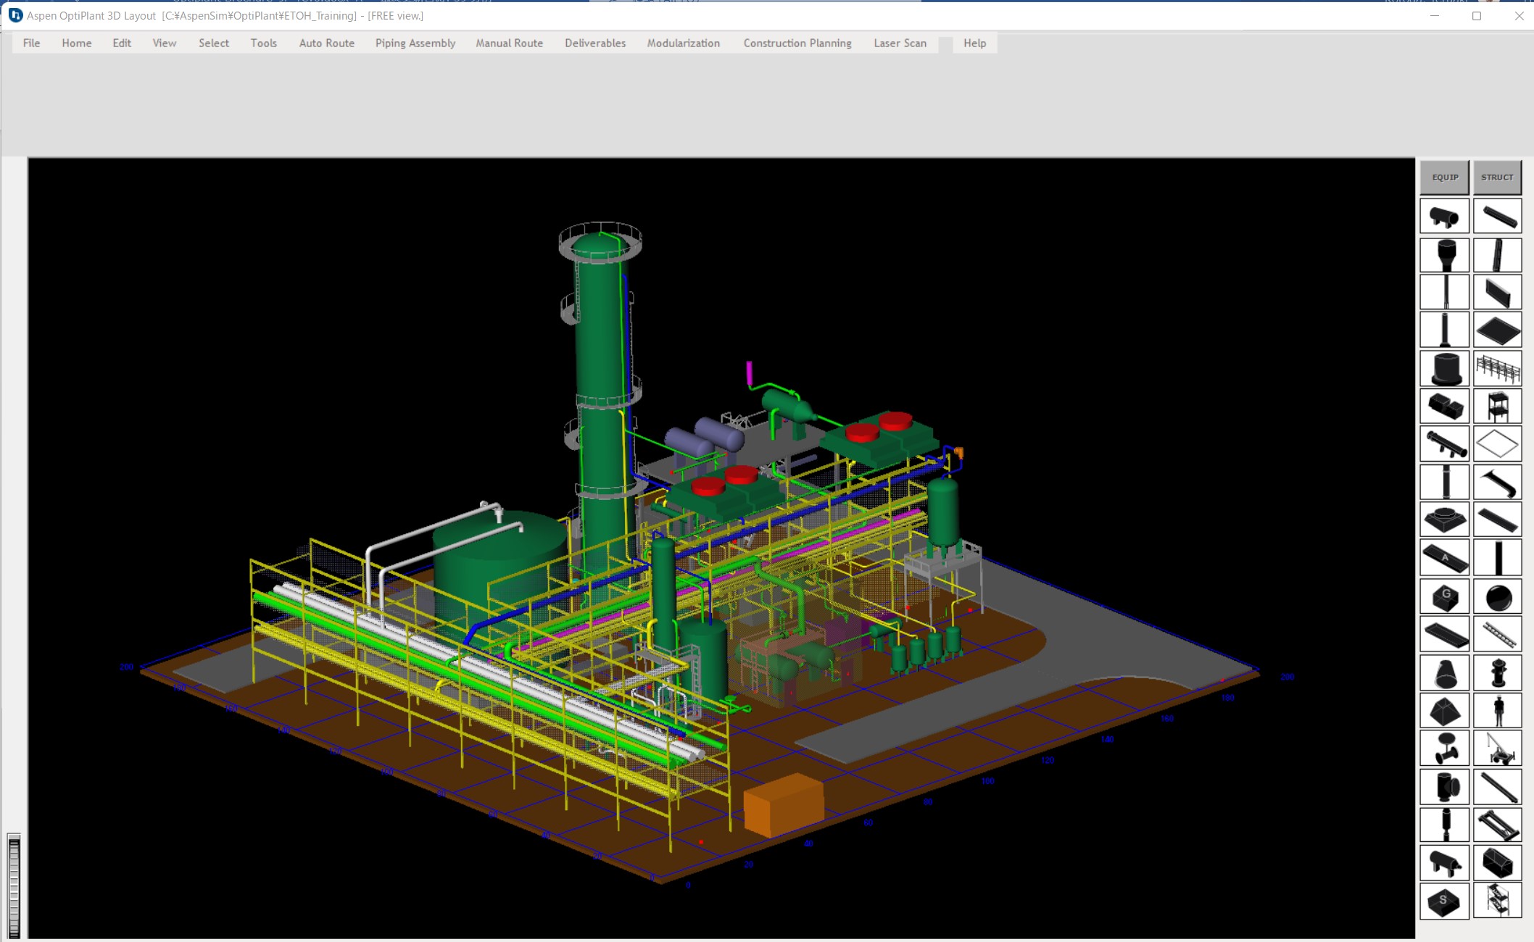Select the handrail structure icon
Image resolution: width=1534 pixels, height=942 pixels.
(x=1498, y=367)
